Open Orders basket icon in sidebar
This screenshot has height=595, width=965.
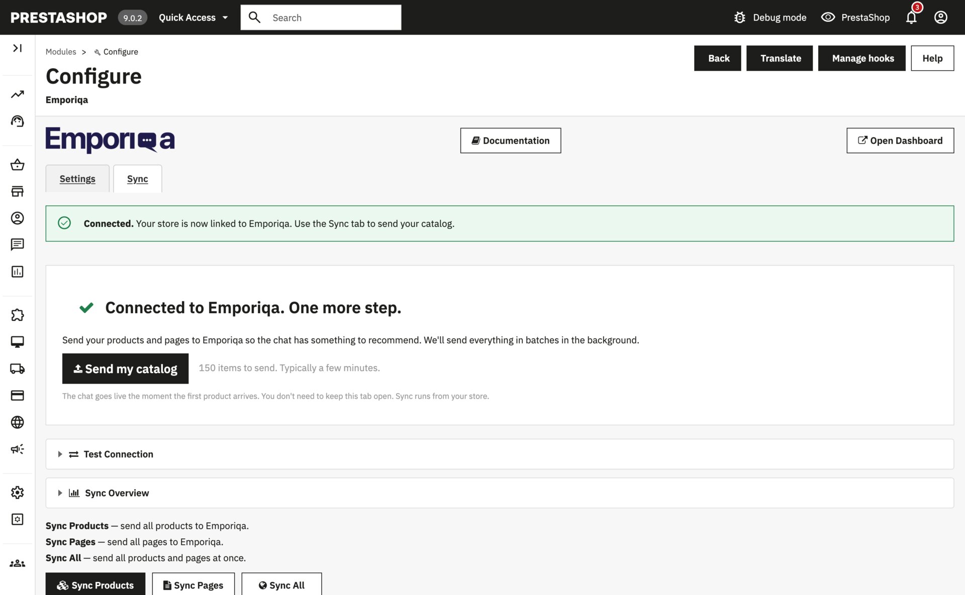tap(17, 165)
